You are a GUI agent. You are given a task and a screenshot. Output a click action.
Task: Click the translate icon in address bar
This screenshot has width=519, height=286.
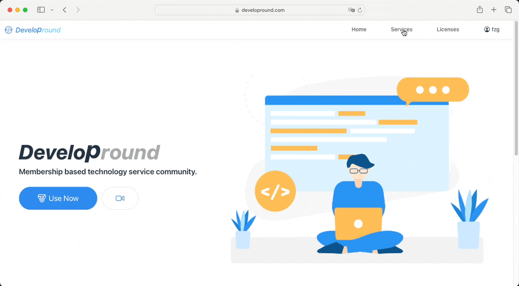[x=351, y=10]
